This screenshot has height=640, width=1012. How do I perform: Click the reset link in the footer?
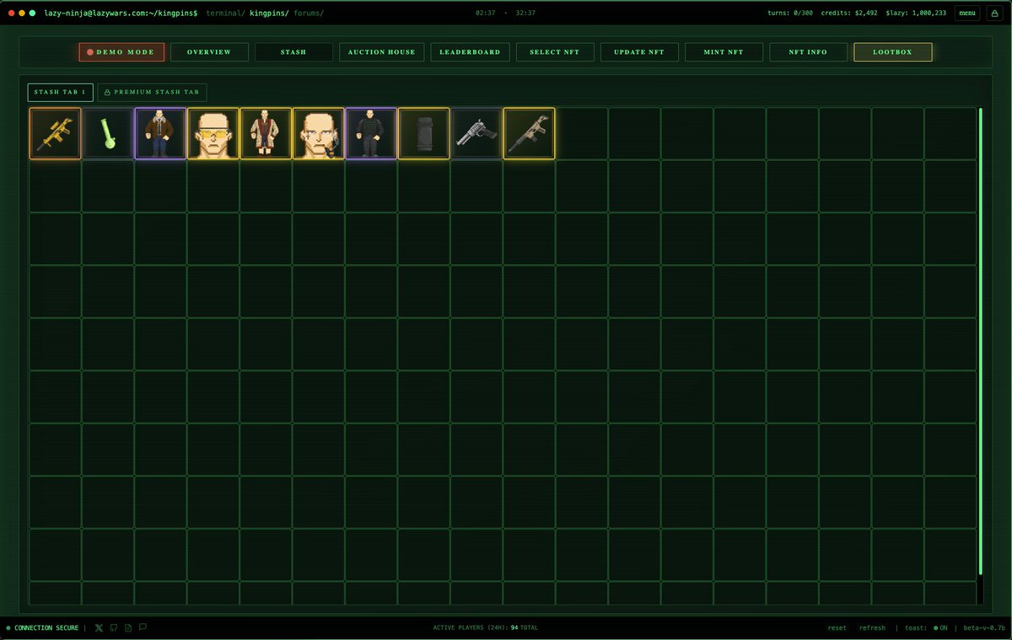click(x=837, y=627)
